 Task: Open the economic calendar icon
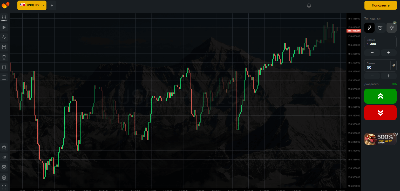(4, 77)
